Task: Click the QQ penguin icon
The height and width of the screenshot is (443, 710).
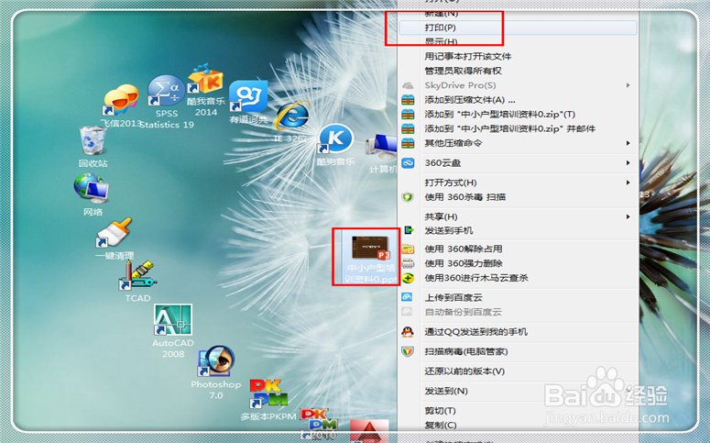Action: [x=408, y=332]
